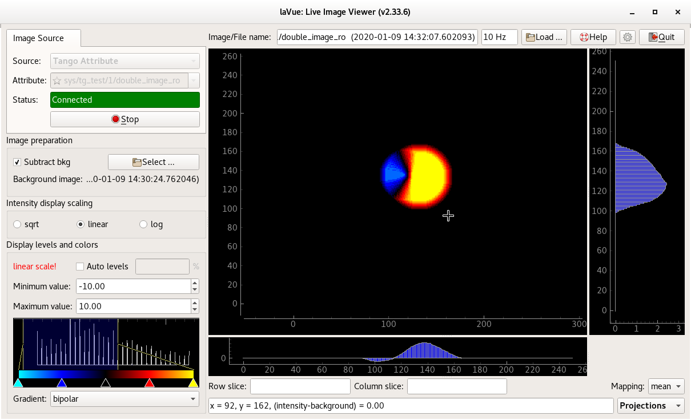Viewport: 691px width, 420px height.
Task: Decrease the Maximum value with down arrow
Action: click(x=195, y=310)
